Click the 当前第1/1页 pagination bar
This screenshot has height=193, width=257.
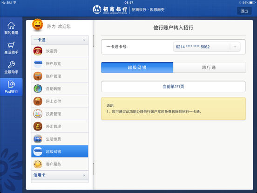[173, 87]
